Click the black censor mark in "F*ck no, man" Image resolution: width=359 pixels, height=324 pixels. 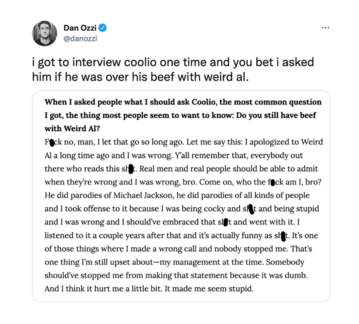point(52,142)
